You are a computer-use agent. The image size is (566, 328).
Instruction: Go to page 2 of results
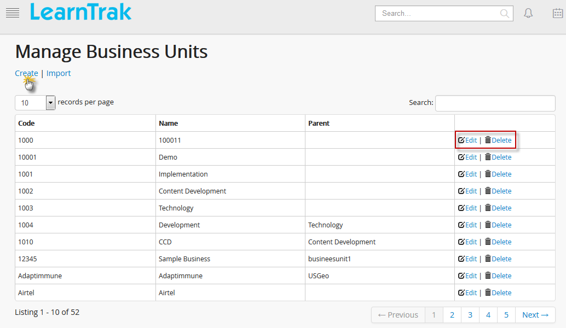(452, 315)
